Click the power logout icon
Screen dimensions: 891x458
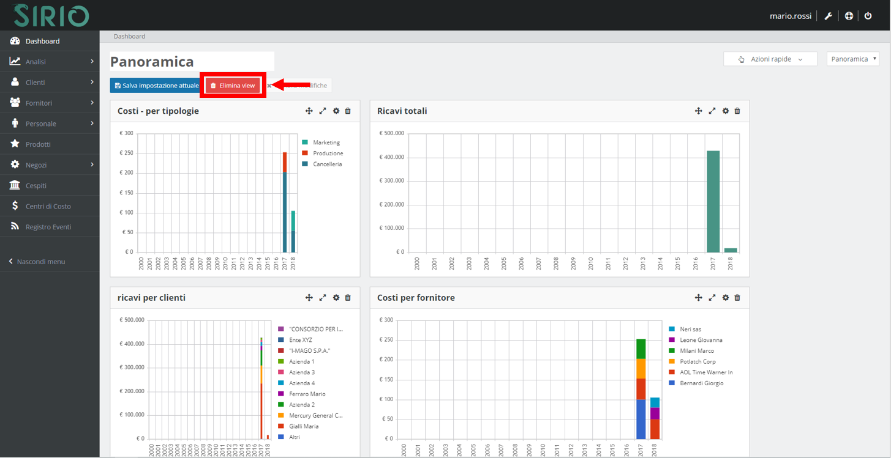pos(868,15)
